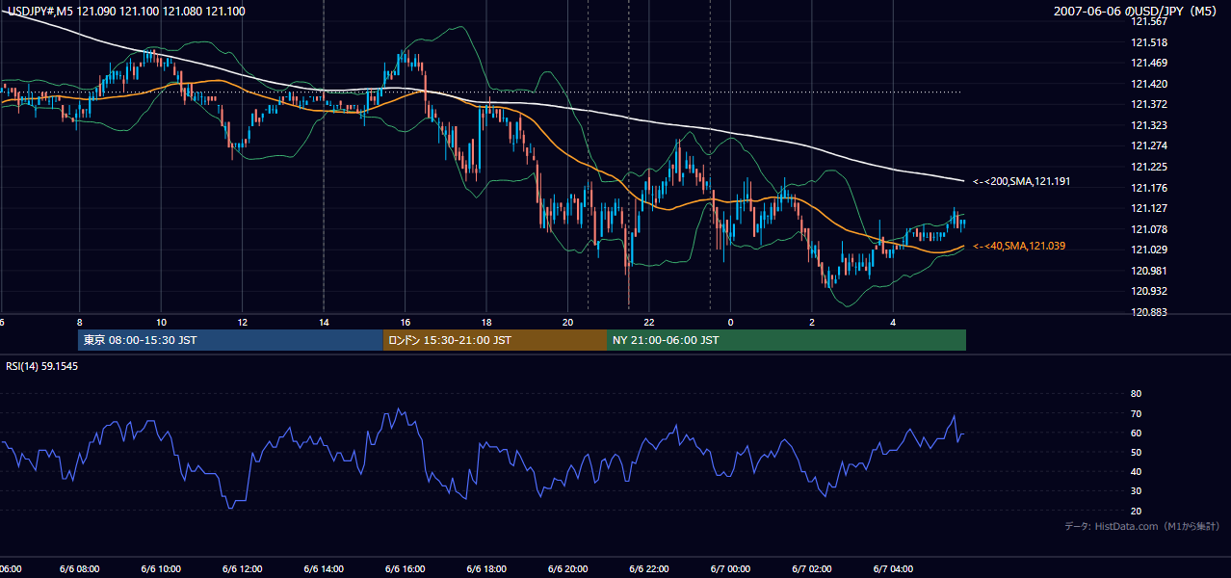Click the '2007-06-06 のUSD/JPY (M5)' header label

pyautogui.click(x=1137, y=11)
